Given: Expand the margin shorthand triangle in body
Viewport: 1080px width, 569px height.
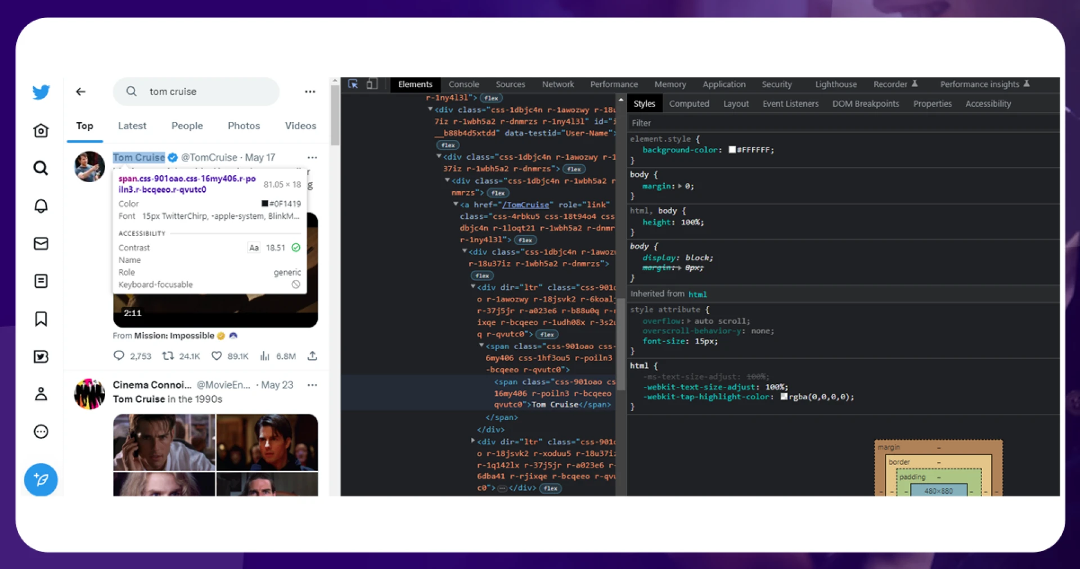Looking at the screenshot, I should (679, 186).
